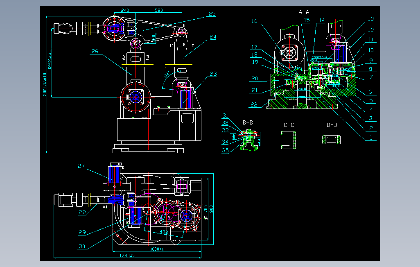Viewport: 420px width, 267px height.
Task: Select the 1000±1 dimension text
Action: point(157,249)
